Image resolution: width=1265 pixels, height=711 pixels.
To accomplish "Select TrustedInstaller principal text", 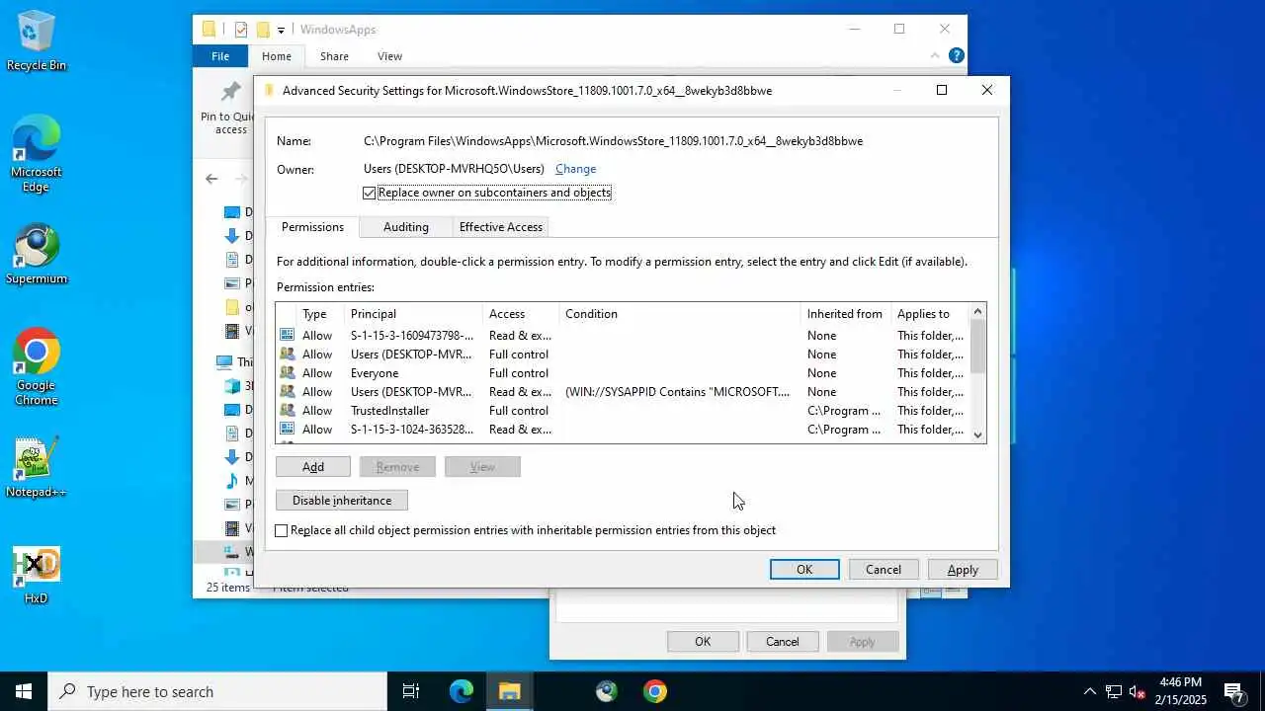I will click(x=389, y=411).
